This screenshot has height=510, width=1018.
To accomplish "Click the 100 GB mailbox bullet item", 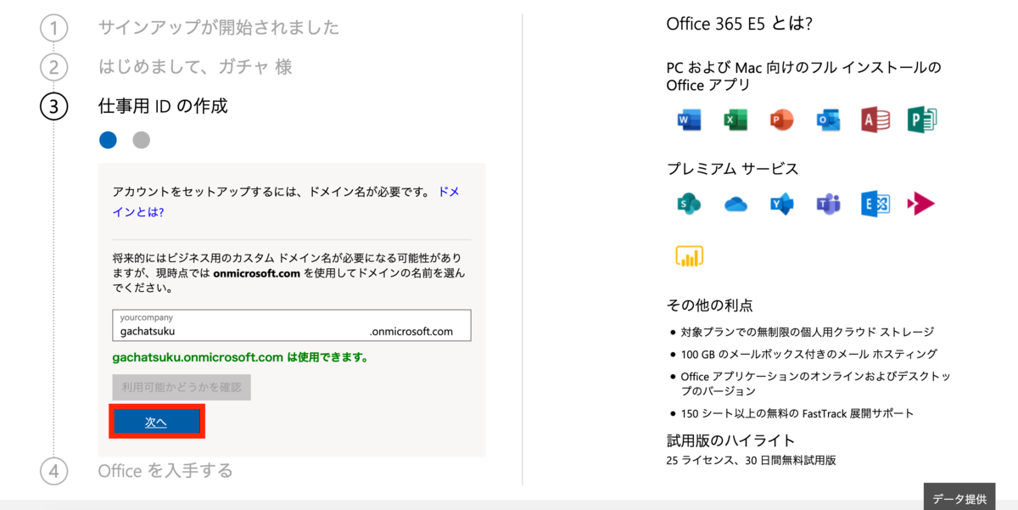I will [x=808, y=354].
